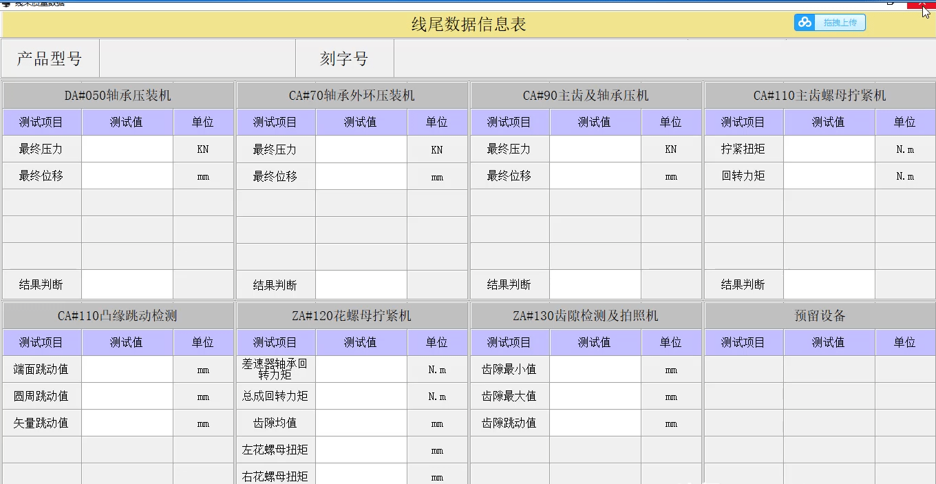Click the 齿隙均值 label
The width and height of the screenshot is (936, 484).
coord(275,423)
